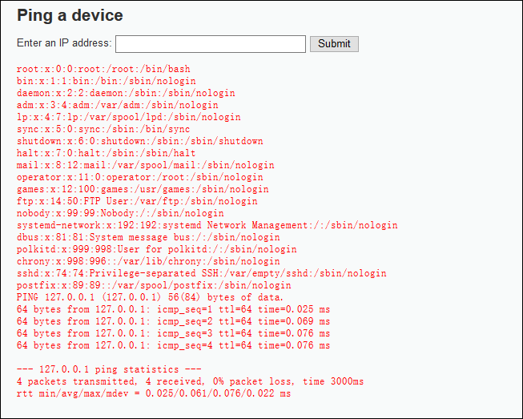
Task: Click the systemd-network output line
Action: click(207, 225)
